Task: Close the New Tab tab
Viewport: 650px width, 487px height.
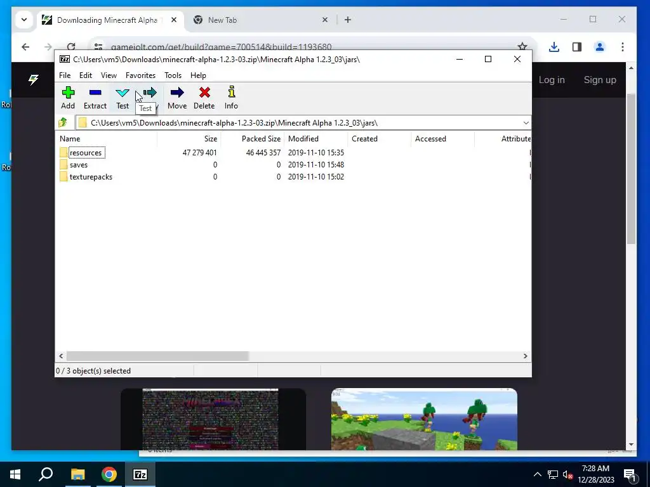Action: pyautogui.click(x=325, y=20)
